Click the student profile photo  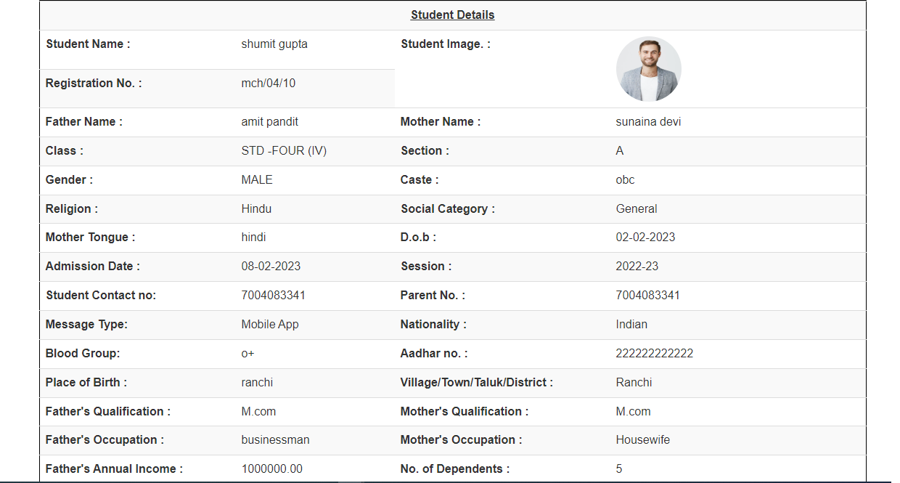pyautogui.click(x=648, y=69)
